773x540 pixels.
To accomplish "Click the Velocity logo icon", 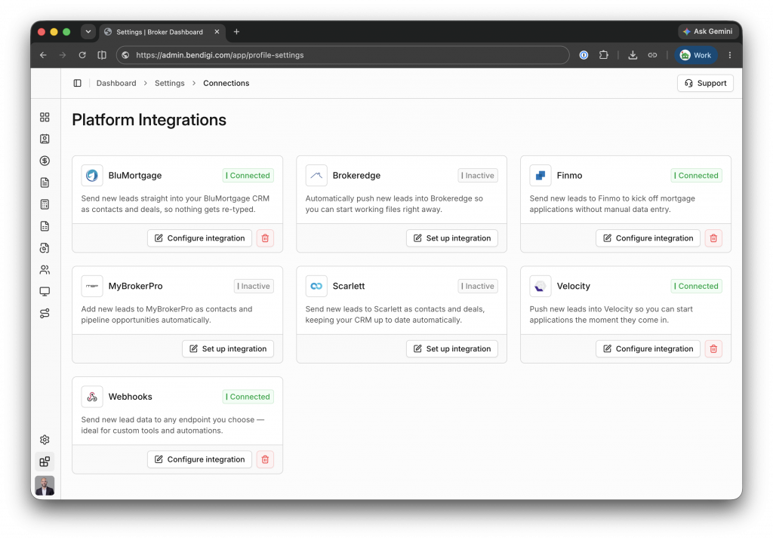I will click(540, 287).
